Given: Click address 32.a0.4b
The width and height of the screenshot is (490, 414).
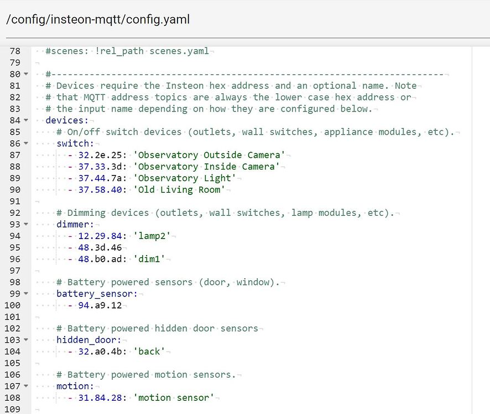Looking at the screenshot, I should pos(100,352).
